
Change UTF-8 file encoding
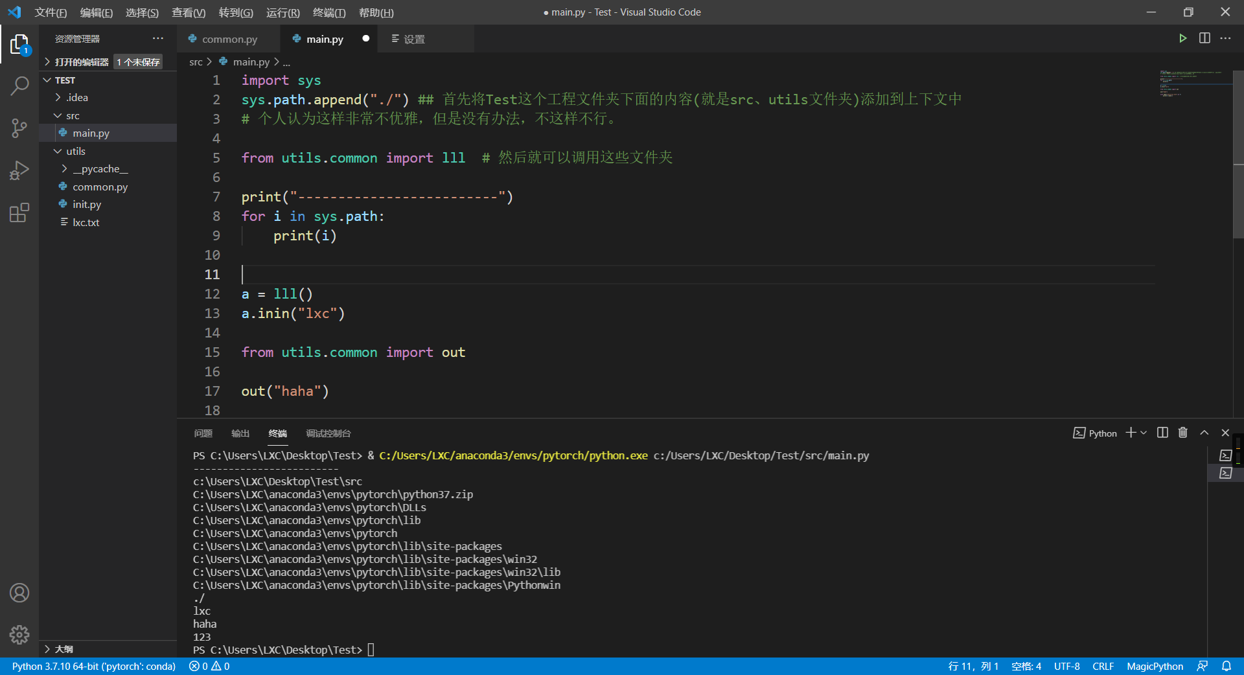pyautogui.click(x=1066, y=666)
